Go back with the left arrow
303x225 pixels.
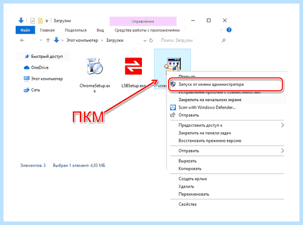click(22, 40)
